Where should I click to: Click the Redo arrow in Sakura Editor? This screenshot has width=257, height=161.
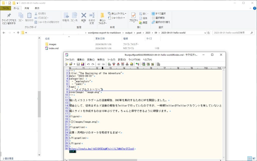(93, 64)
